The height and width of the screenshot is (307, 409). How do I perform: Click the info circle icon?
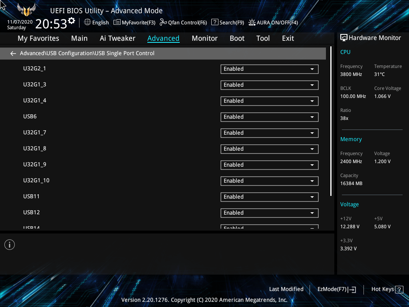pyautogui.click(x=10, y=245)
